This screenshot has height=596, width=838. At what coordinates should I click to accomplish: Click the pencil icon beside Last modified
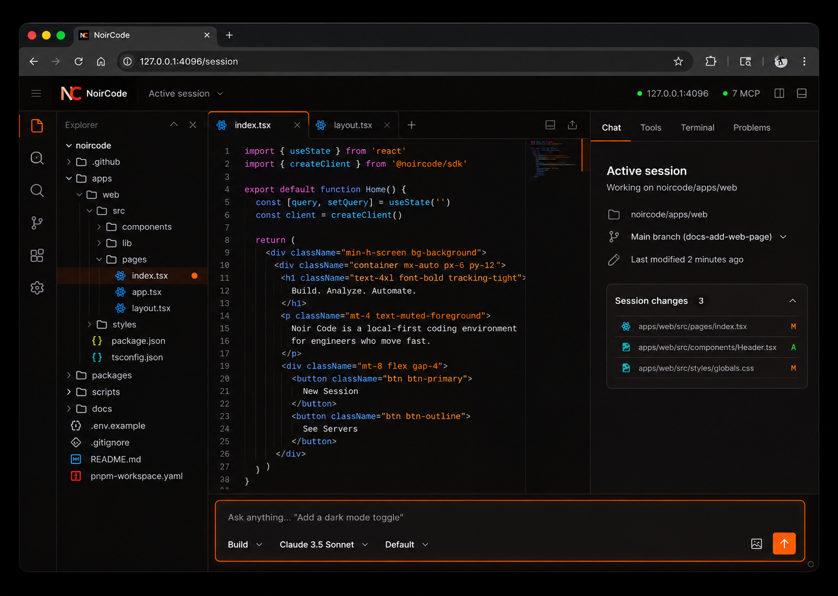pos(614,260)
